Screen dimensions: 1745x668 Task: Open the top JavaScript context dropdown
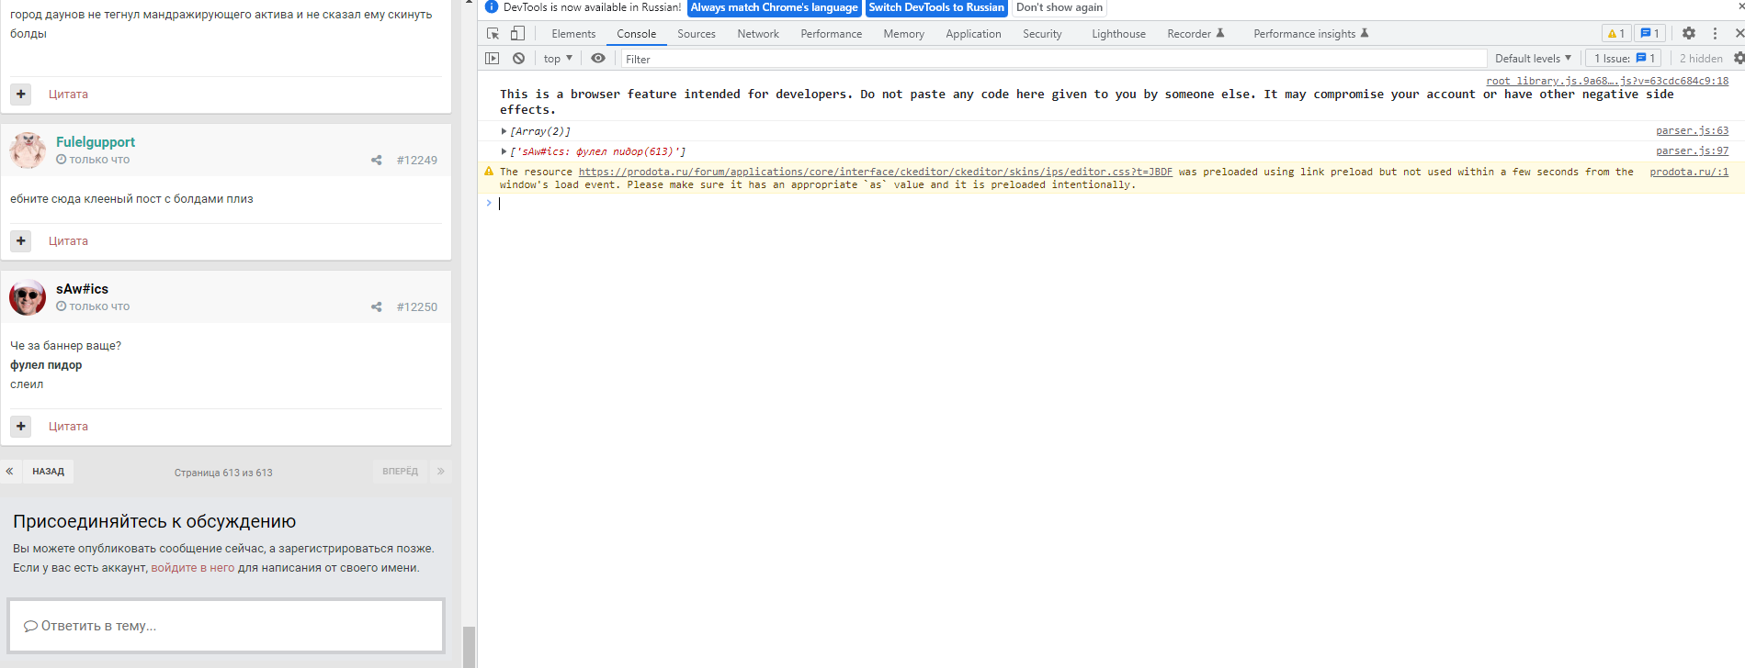[x=558, y=59]
